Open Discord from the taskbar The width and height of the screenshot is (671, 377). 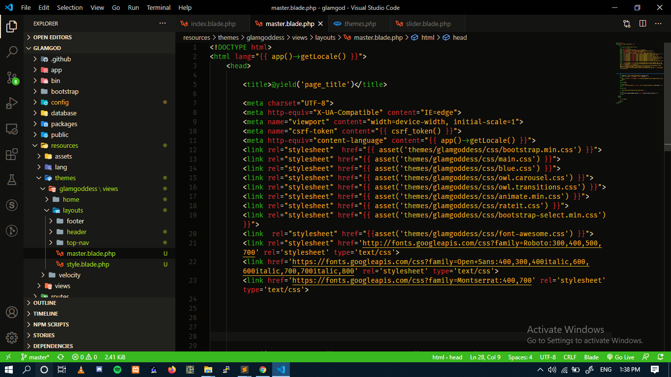99,370
